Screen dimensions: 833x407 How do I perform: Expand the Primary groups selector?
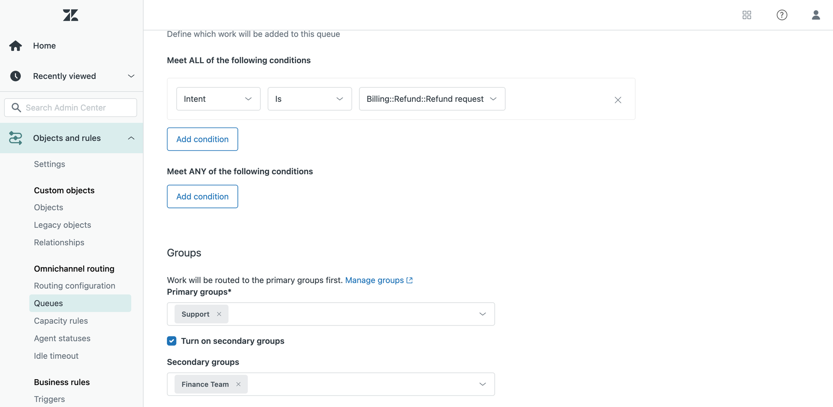[x=482, y=314]
